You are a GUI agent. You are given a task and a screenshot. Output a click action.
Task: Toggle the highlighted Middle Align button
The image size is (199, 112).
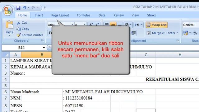point(113,24)
